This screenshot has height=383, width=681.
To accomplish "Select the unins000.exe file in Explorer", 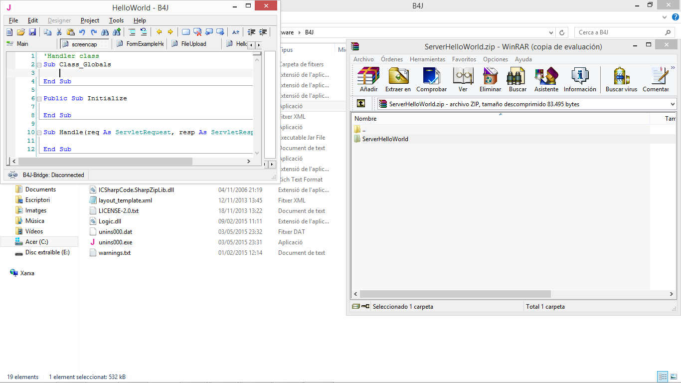I will [x=115, y=242].
